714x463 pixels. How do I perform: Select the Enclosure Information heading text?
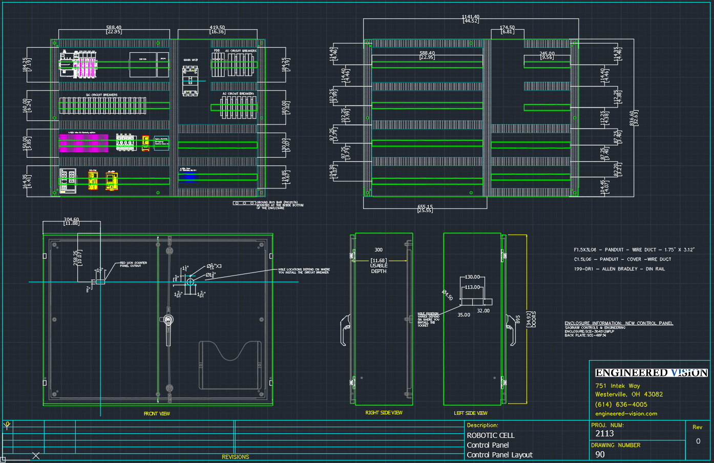[x=618, y=323]
